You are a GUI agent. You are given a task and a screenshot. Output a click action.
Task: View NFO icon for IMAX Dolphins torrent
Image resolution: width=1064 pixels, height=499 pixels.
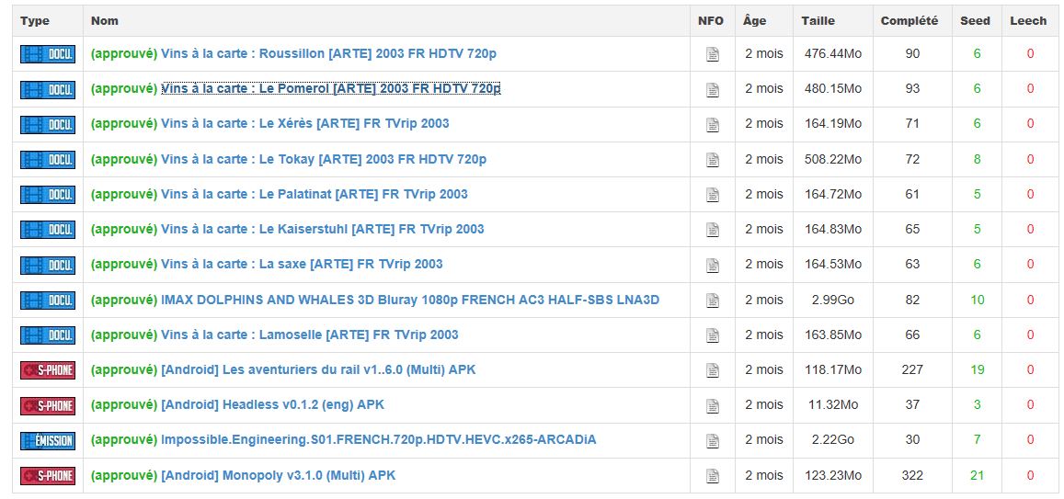[x=712, y=301]
